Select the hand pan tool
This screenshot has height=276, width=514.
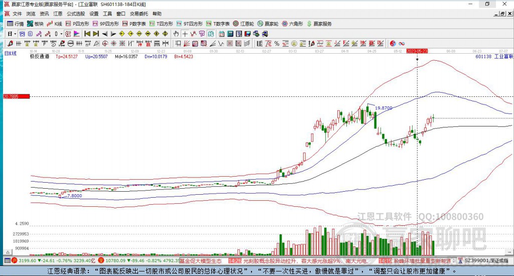coord(176,34)
